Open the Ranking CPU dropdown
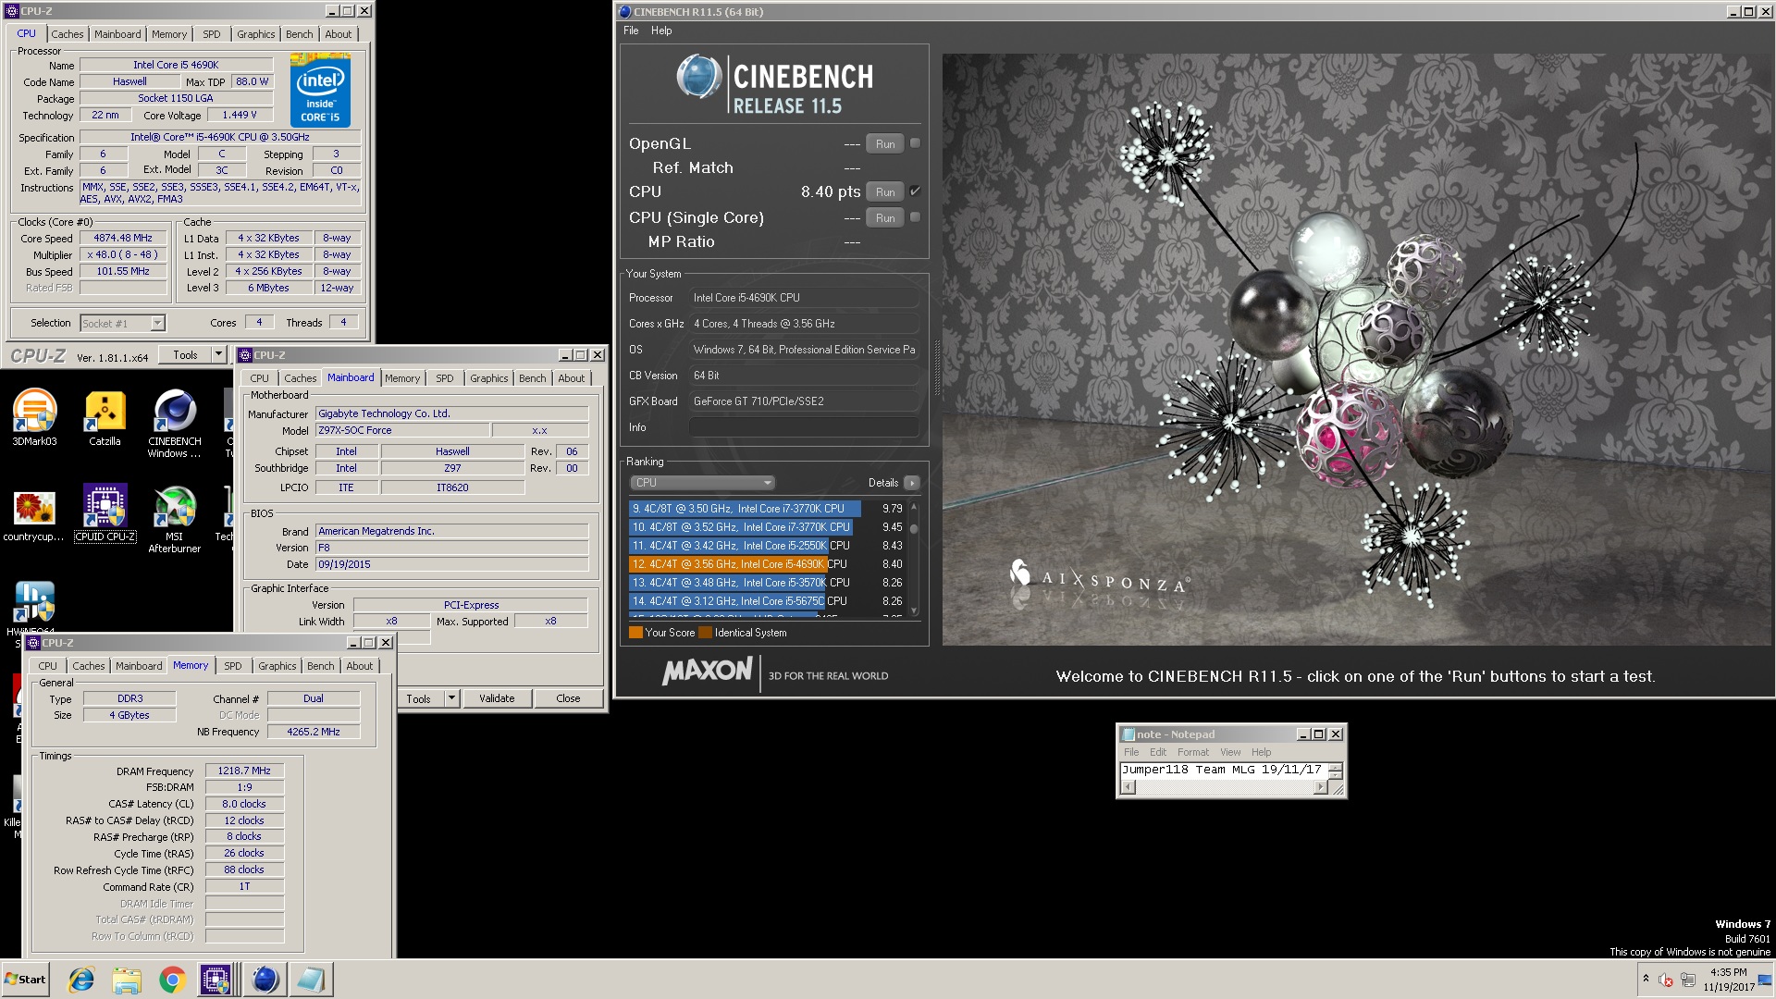This screenshot has width=1776, height=999. 703,483
